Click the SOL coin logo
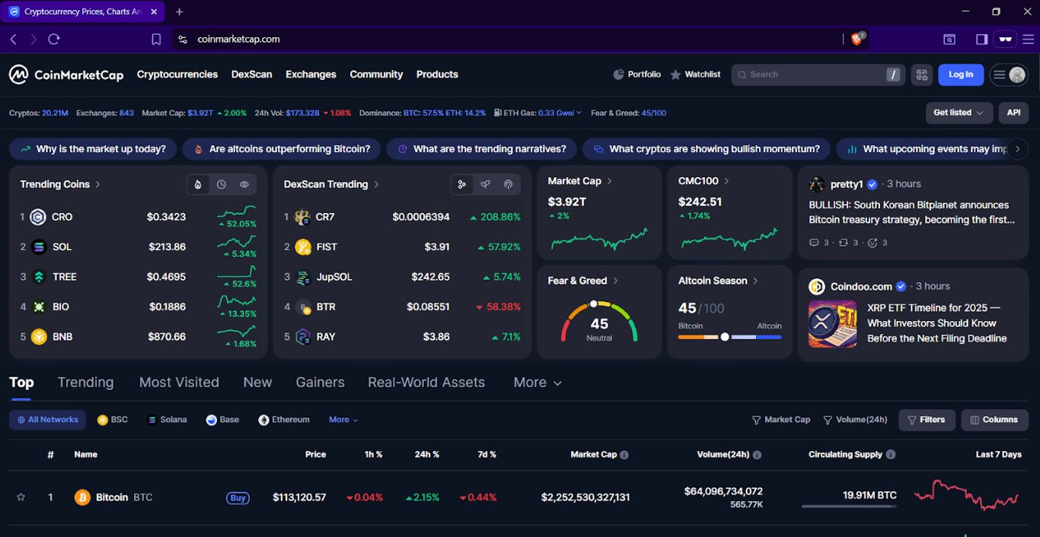This screenshot has height=537, width=1040. pyautogui.click(x=39, y=246)
